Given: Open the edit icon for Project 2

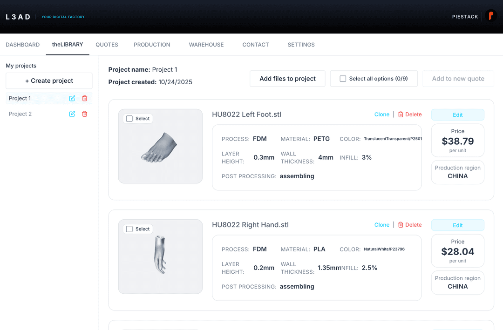Looking at the screenshot, I should pos(72,114).
